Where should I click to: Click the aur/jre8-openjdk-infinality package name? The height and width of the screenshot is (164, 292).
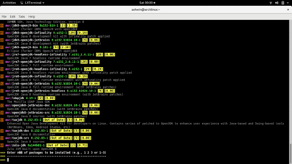(x=28, y=76)
